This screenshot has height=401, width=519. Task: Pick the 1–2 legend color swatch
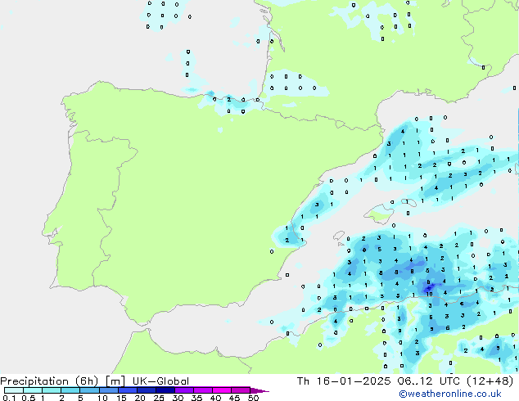click(52, 390)
